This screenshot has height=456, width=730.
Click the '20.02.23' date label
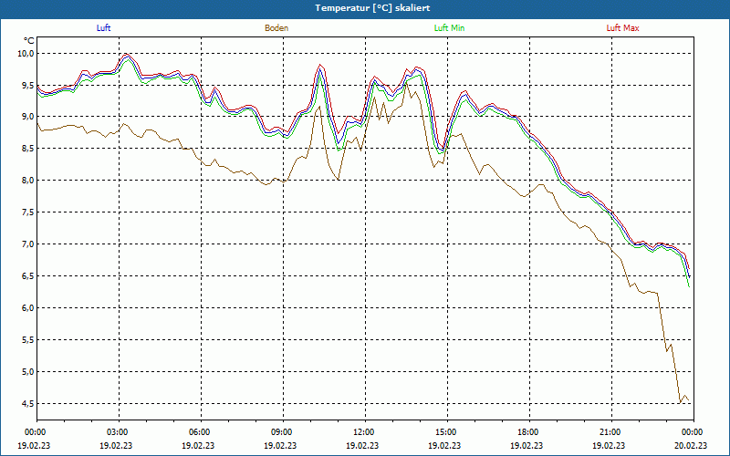[691, 445]
